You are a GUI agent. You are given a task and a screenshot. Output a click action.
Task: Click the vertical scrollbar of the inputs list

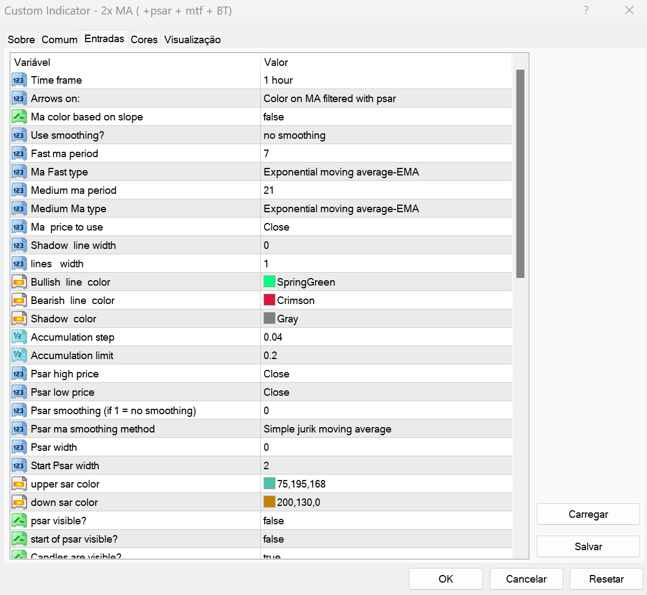520,173
